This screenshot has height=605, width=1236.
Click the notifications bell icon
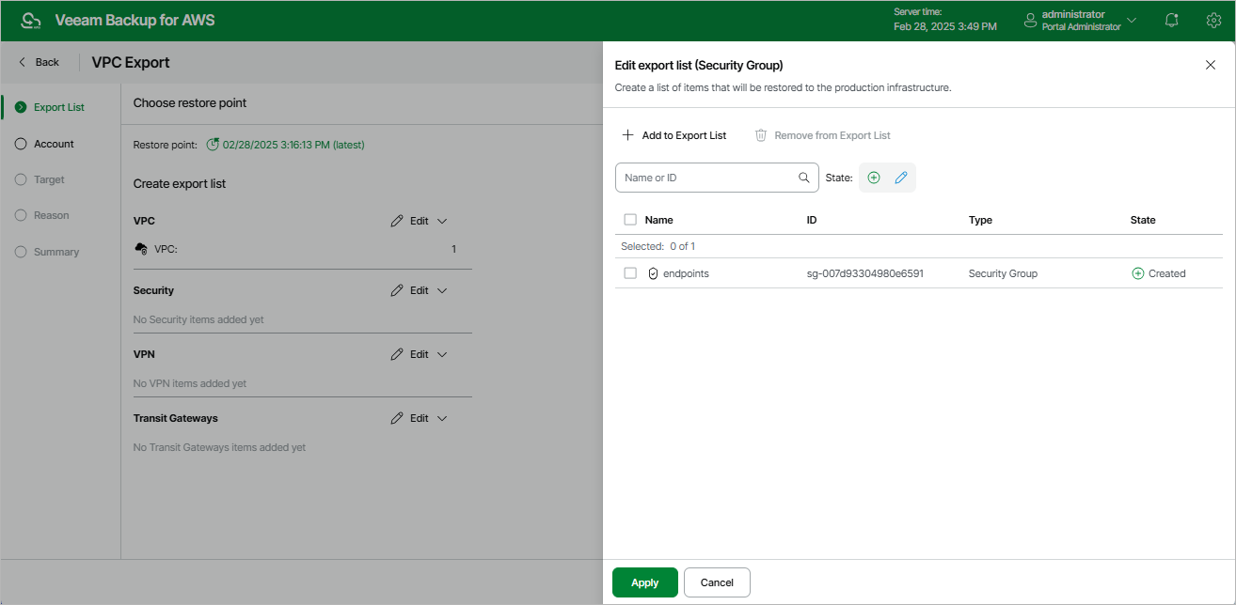click(x=1171, y=20)
